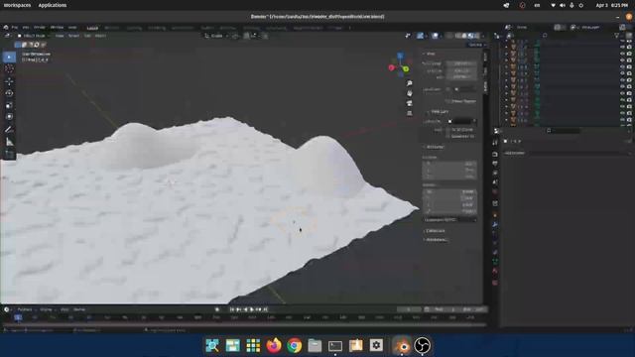This screenshot has height=357, width=635.
Task: Open Workspaces in the top bar
Action: [17, 5]
